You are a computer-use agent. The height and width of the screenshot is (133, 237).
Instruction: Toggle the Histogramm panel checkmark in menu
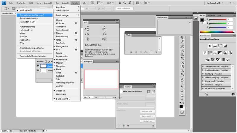click(x=62, y=46)
